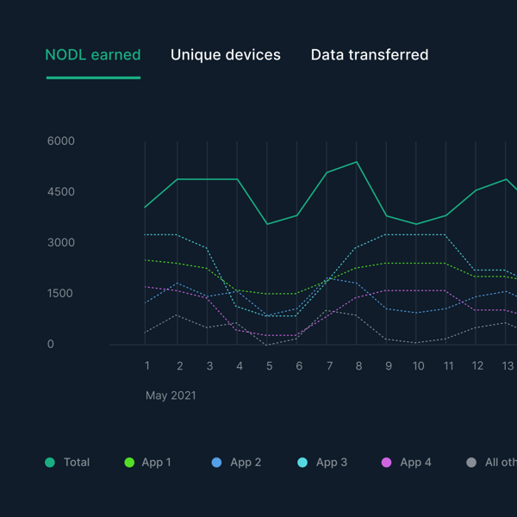Select the Data transferred tab
The image size is (517, 517).
click(369, 55)
